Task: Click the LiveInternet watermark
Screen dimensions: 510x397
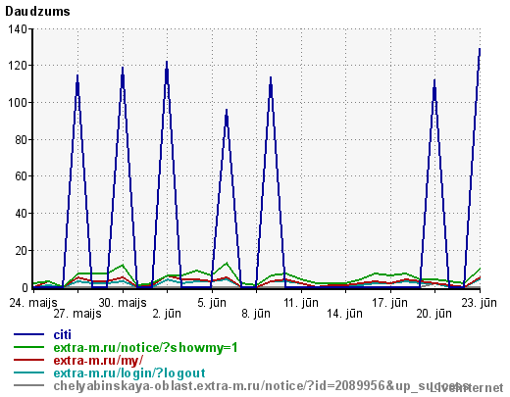Action: 467,388
